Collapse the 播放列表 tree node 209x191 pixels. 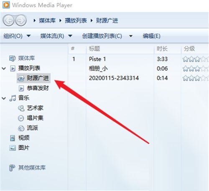click(x=4, y=69)
